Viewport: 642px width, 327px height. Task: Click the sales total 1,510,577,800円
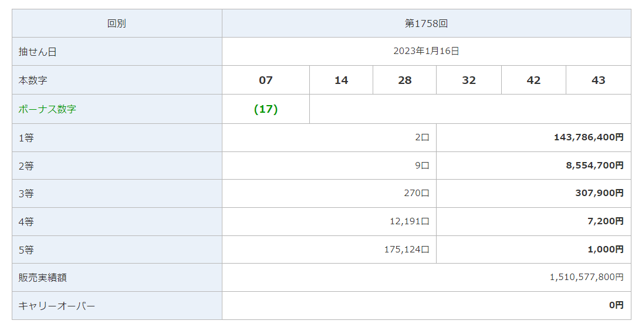tap(586, 277)
